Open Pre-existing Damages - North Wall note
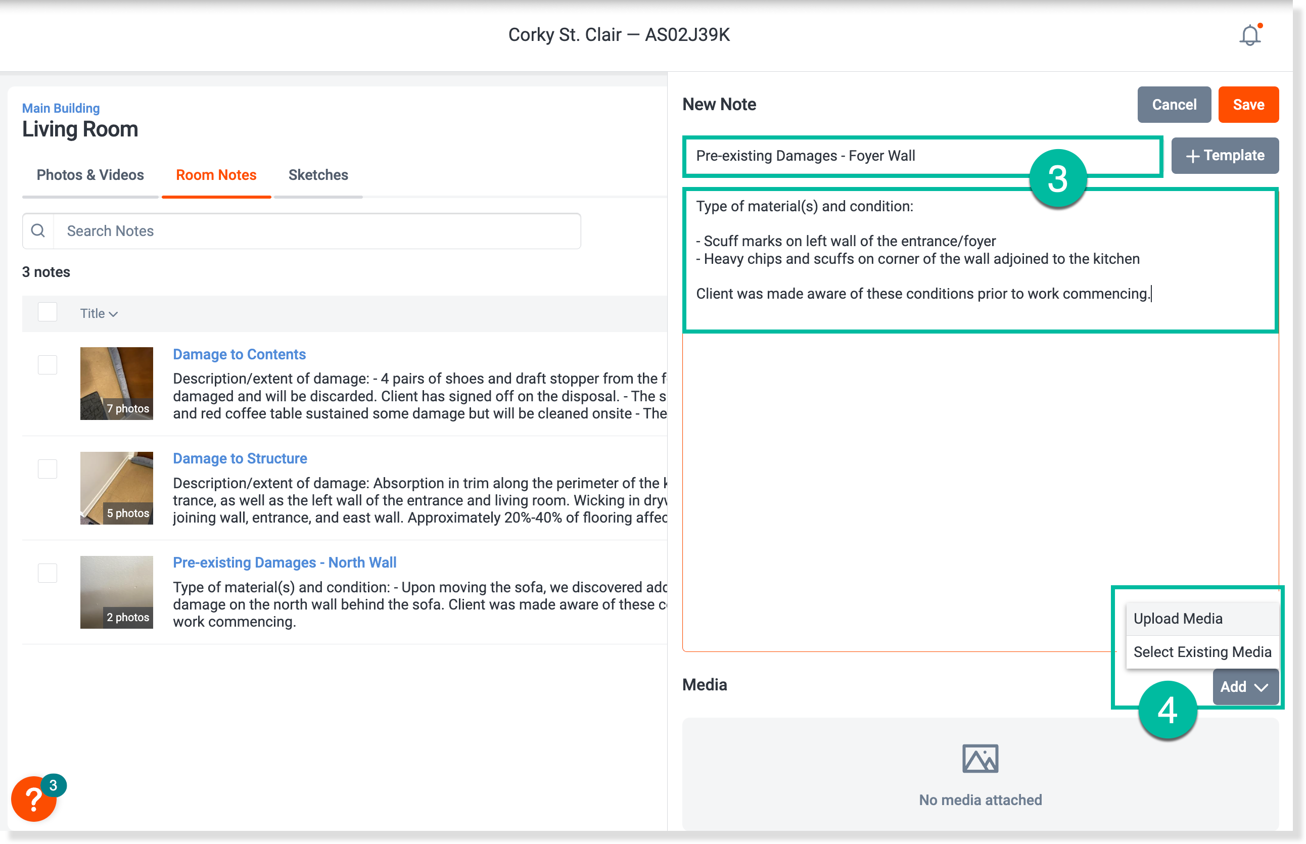The height and width of the screenshot is (844, 1306). click(285, 562)
